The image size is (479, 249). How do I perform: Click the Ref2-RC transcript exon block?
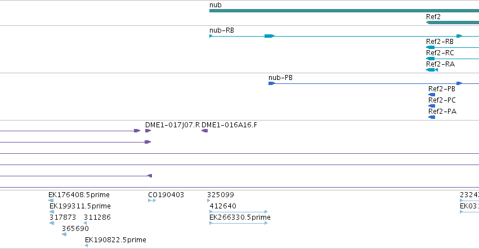coord(430,59)
